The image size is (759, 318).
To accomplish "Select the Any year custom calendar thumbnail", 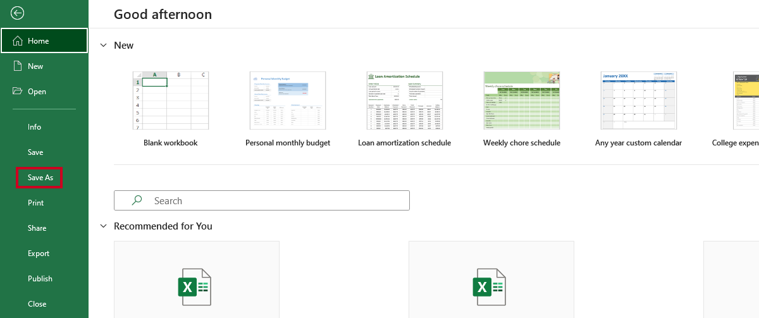I will (639, 101).
